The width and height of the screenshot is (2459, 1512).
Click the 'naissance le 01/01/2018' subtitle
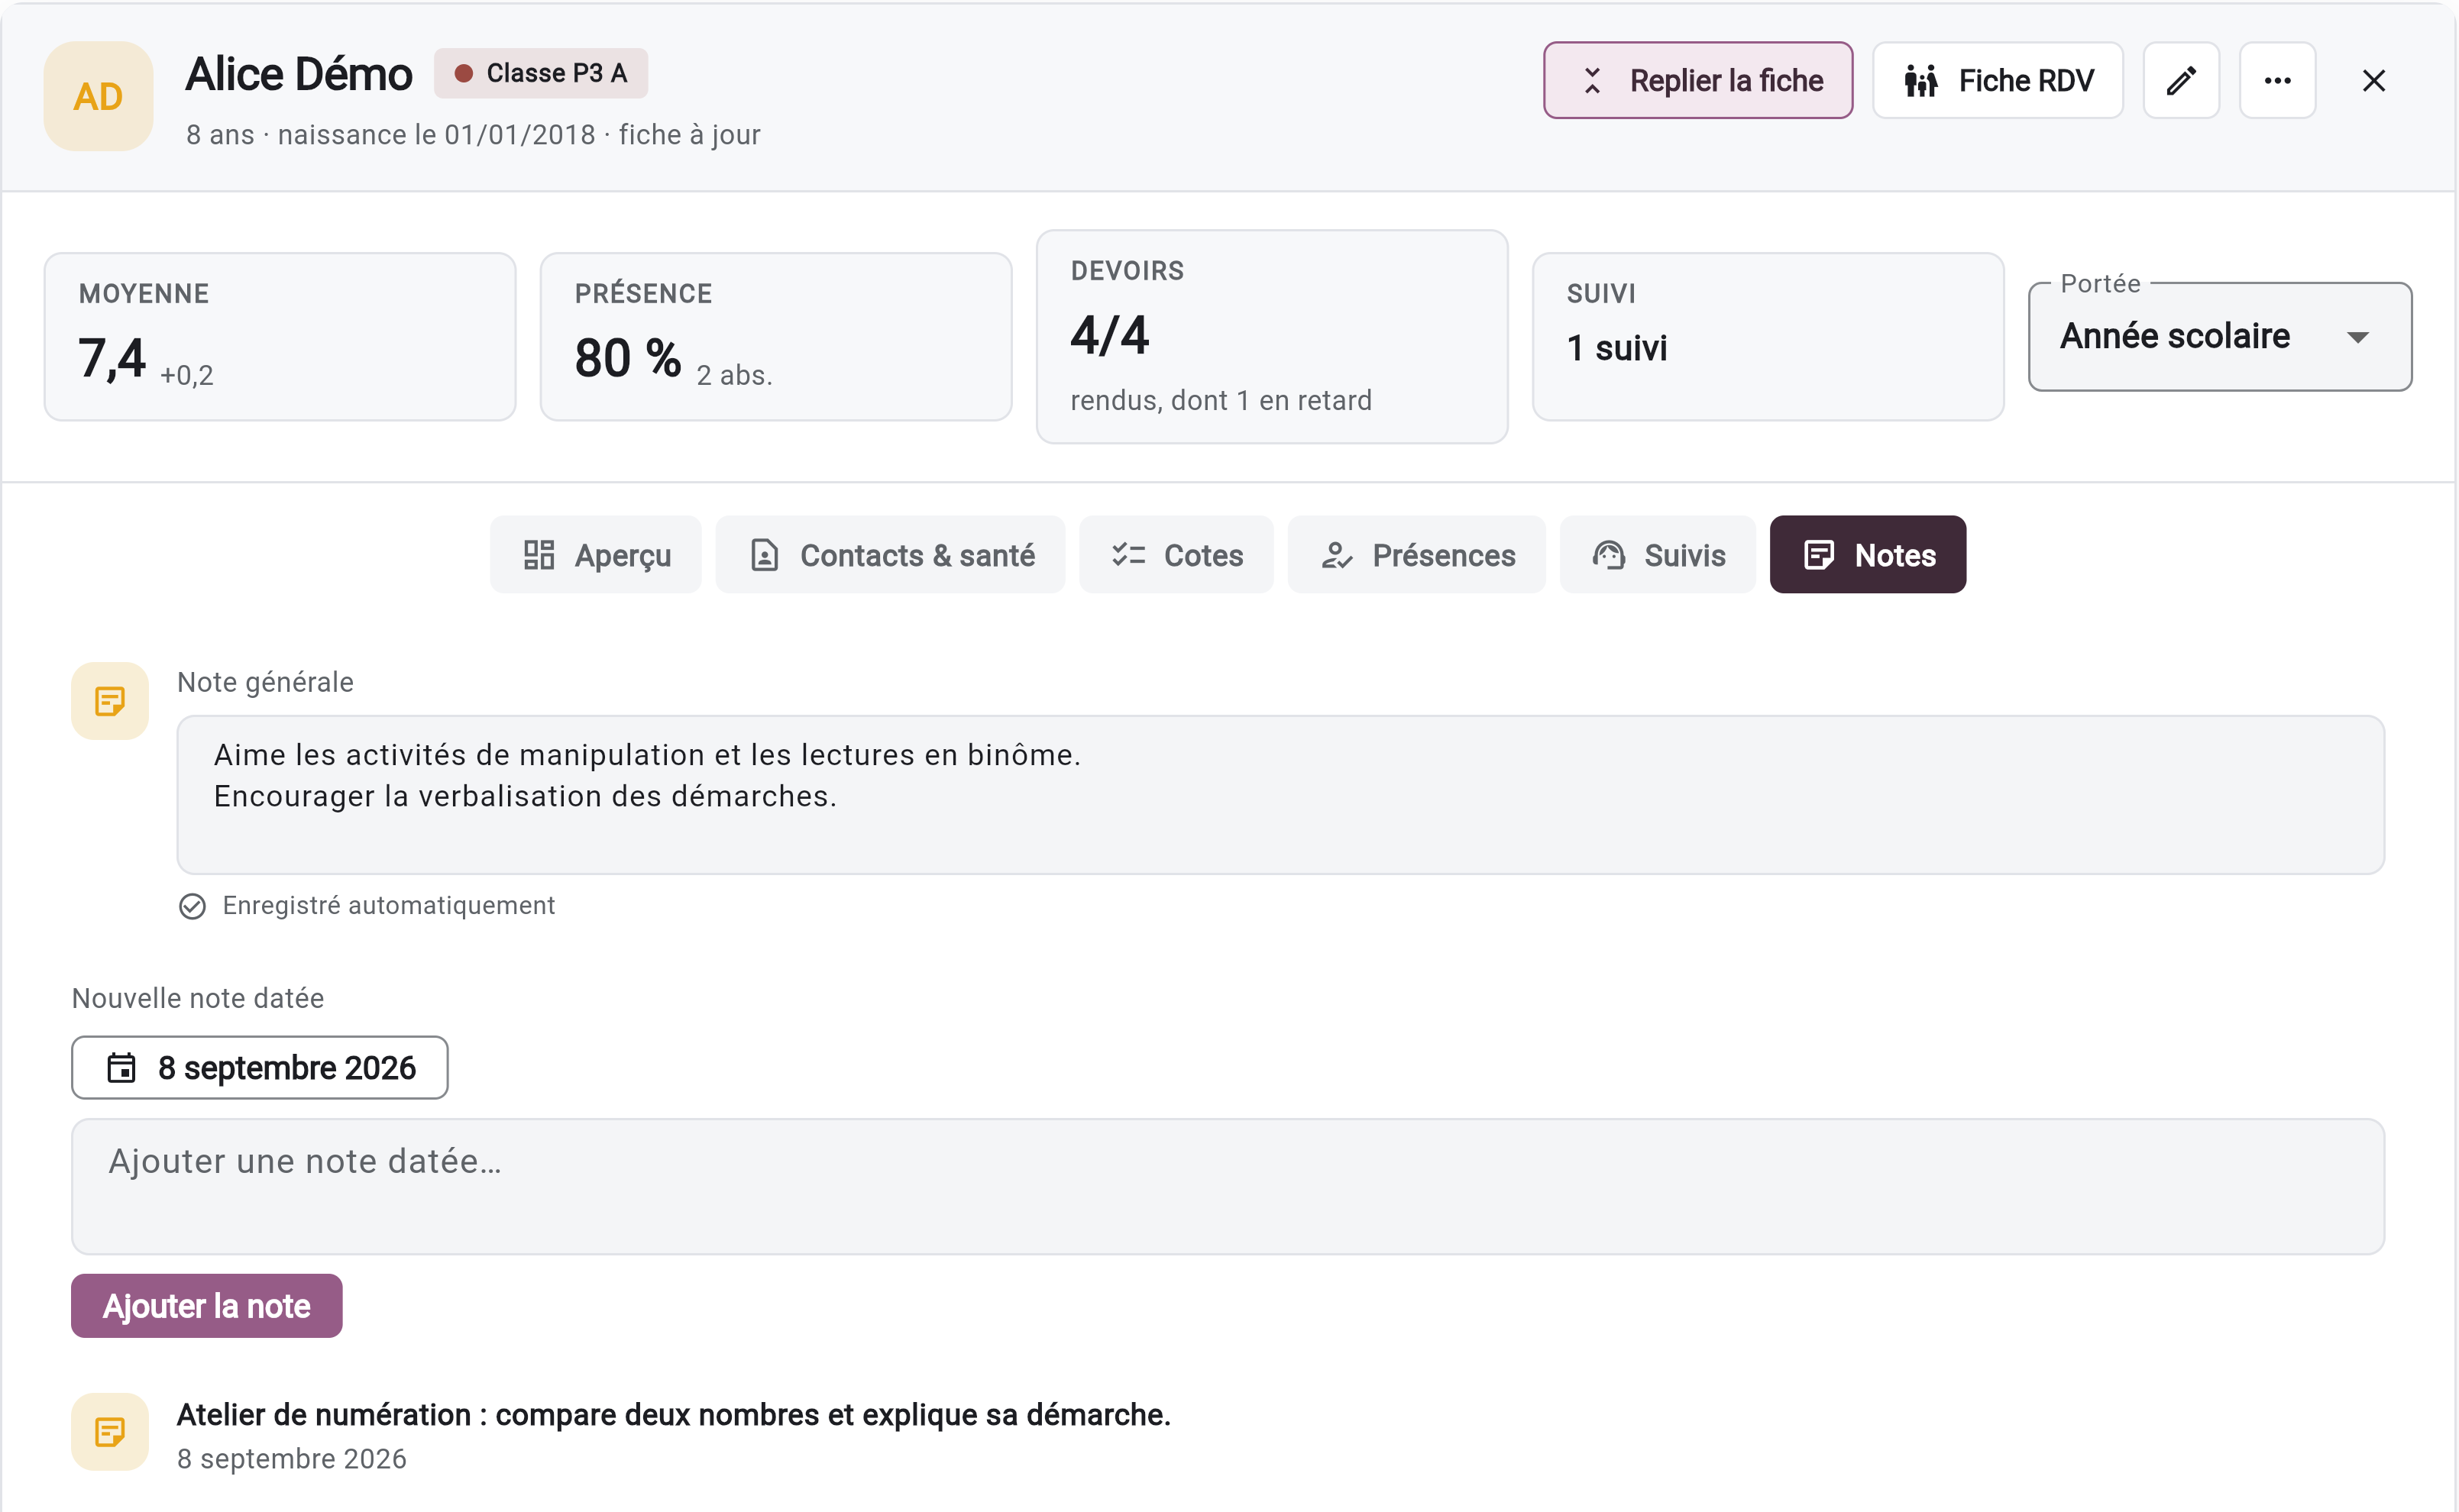click(436, 135)
